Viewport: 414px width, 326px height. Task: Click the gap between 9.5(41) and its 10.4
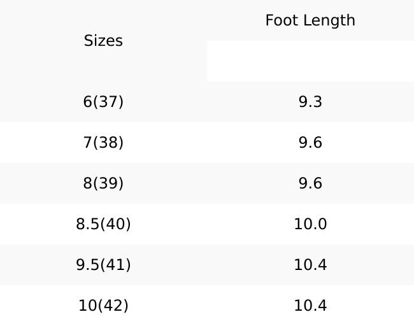click(207, 265)
